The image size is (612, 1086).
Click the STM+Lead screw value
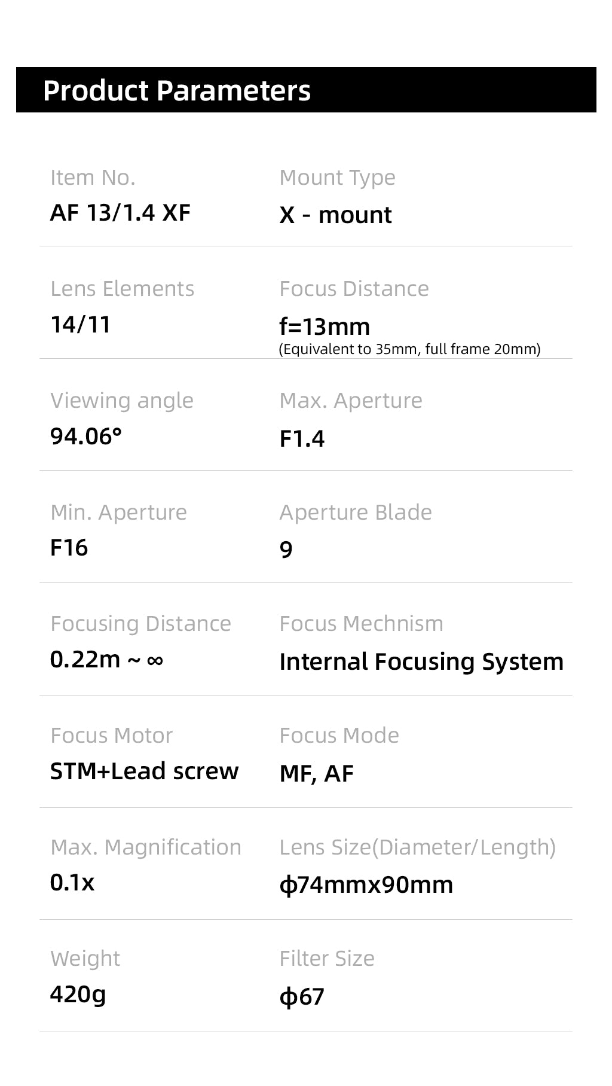point(144,771)
